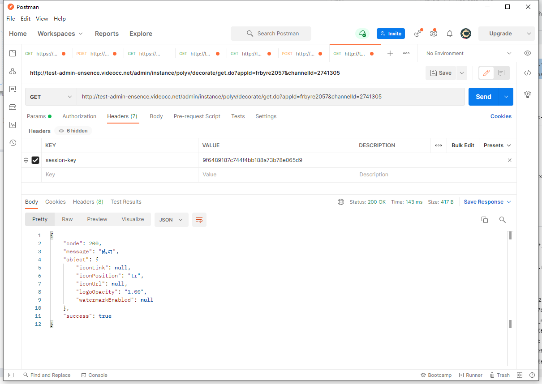Expand the Presets dropdown

497,145
